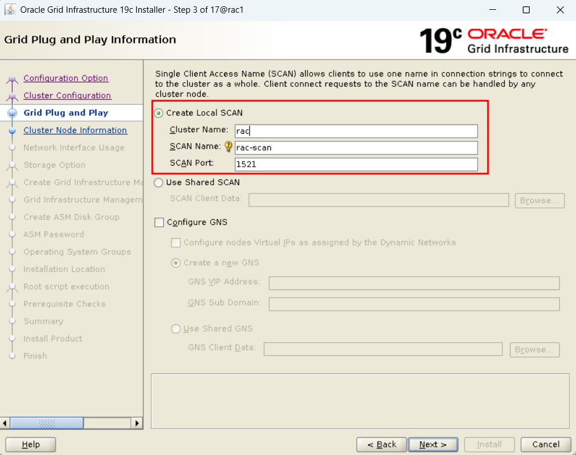Click the SCAN Name lightbulb hint icon

228,146
